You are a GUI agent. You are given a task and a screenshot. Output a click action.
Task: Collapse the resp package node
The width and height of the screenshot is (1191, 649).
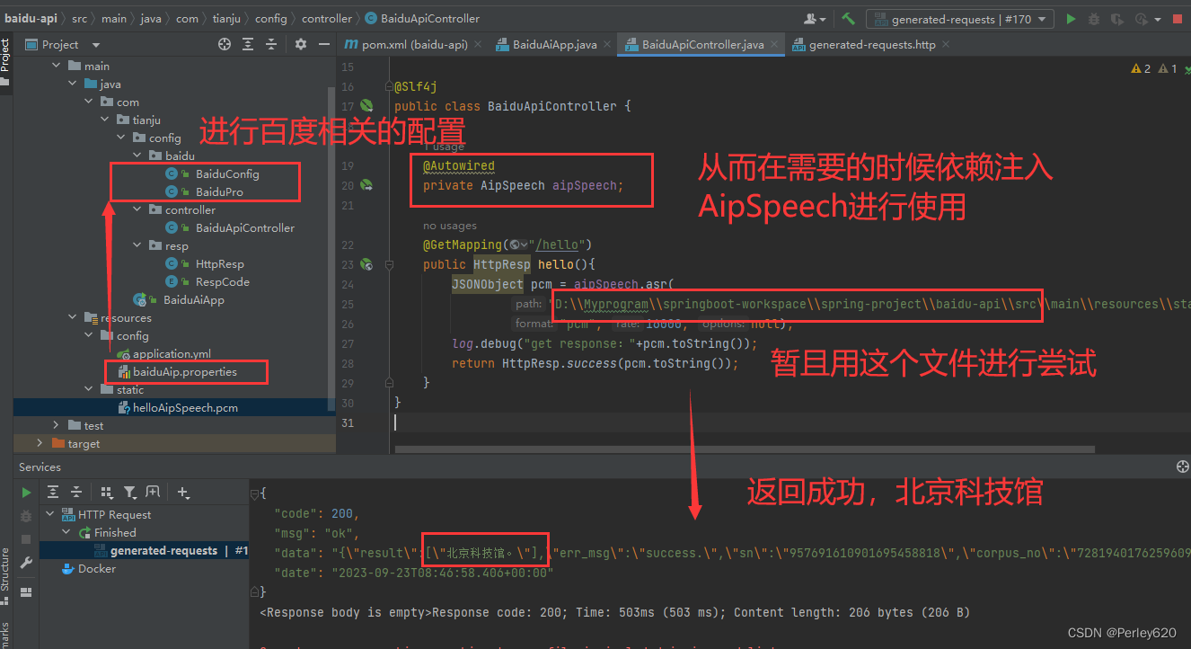coord(137,245)
